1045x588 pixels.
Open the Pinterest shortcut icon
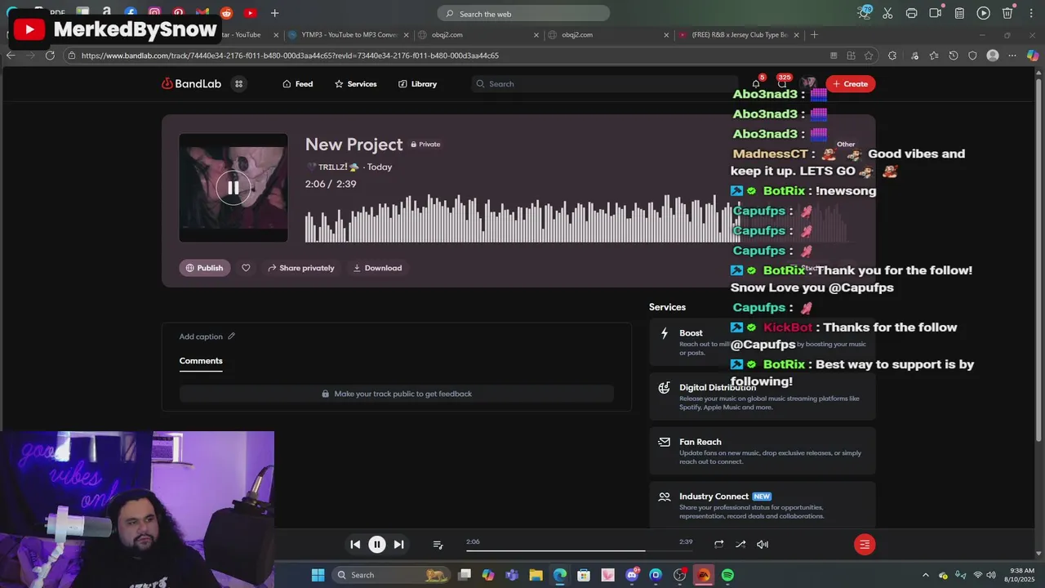(179, 13)
